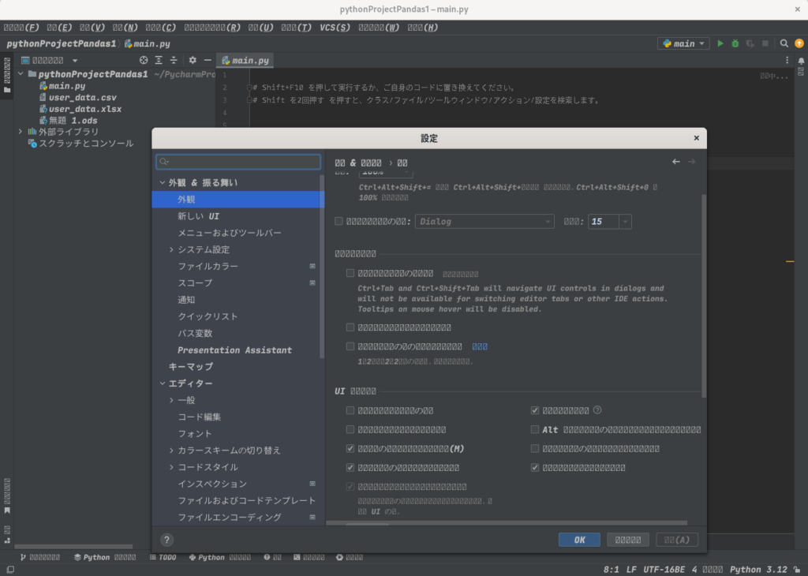808x576 pixels.
Task: Toggle the checkbox just below the Tooltips paragraph
Action: click(x=350, y=327)
